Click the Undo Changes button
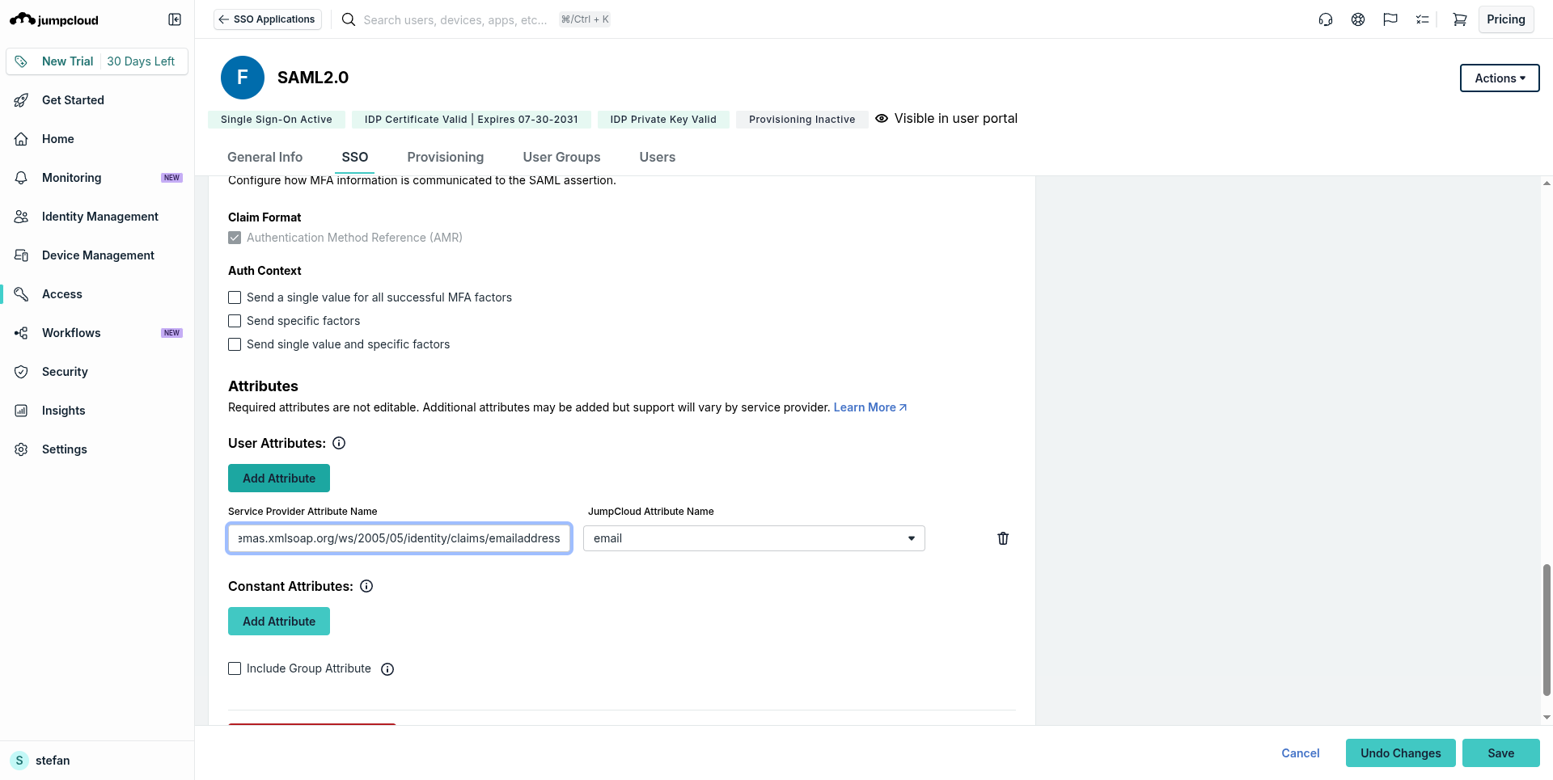The height and width of the screenshot is (780, 1553). 1401,753
